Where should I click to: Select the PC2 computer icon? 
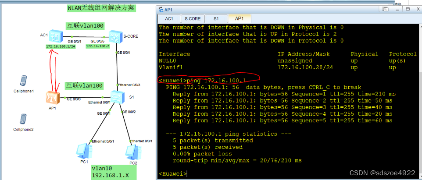tap(133, 152)
